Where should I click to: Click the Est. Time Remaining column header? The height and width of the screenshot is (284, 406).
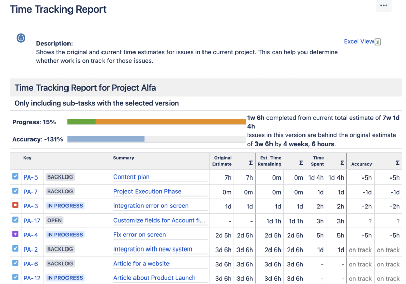[x=269, y=161]
